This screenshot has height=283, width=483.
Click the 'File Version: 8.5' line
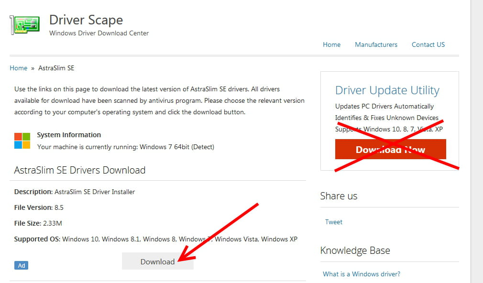[39, 207]
